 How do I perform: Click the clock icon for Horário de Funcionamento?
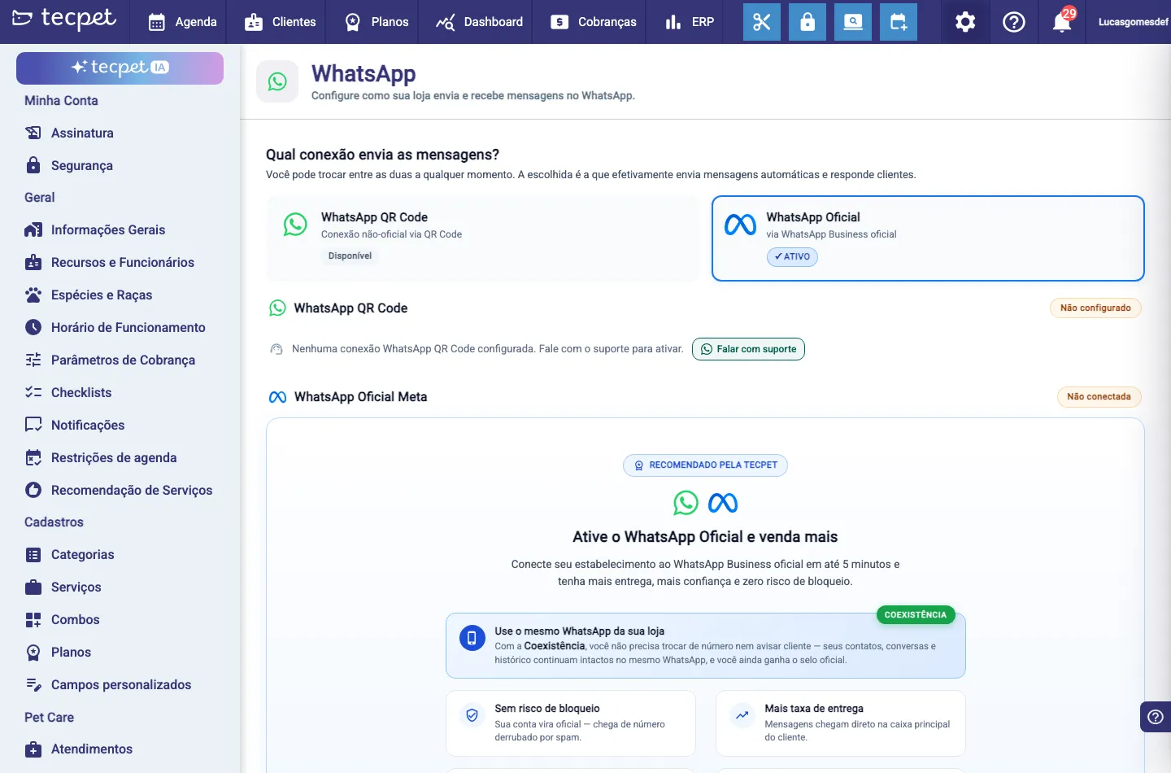(x=33, y=327)
